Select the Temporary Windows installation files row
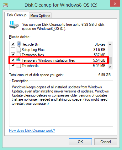Viewport: 122px width, 150px height. 59,60
